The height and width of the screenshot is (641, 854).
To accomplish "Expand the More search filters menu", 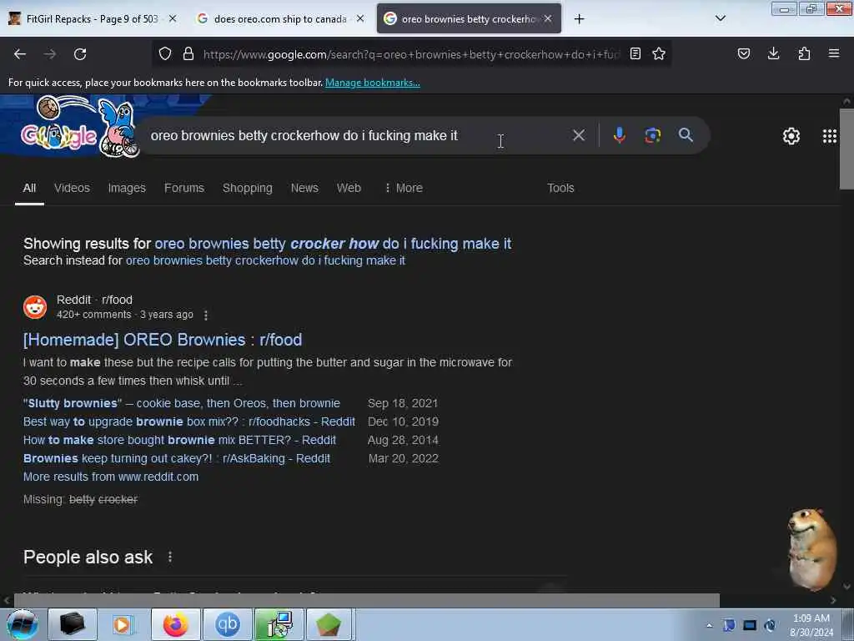I will tap(404, 188).
